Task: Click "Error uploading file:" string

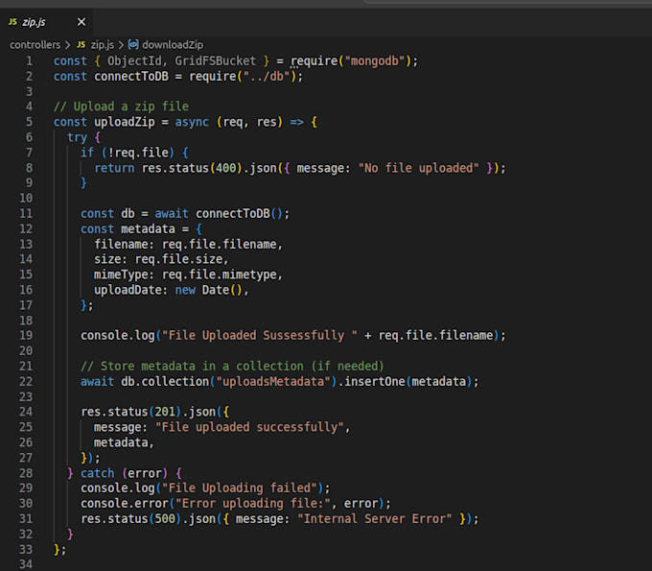Action: (253, 504)
